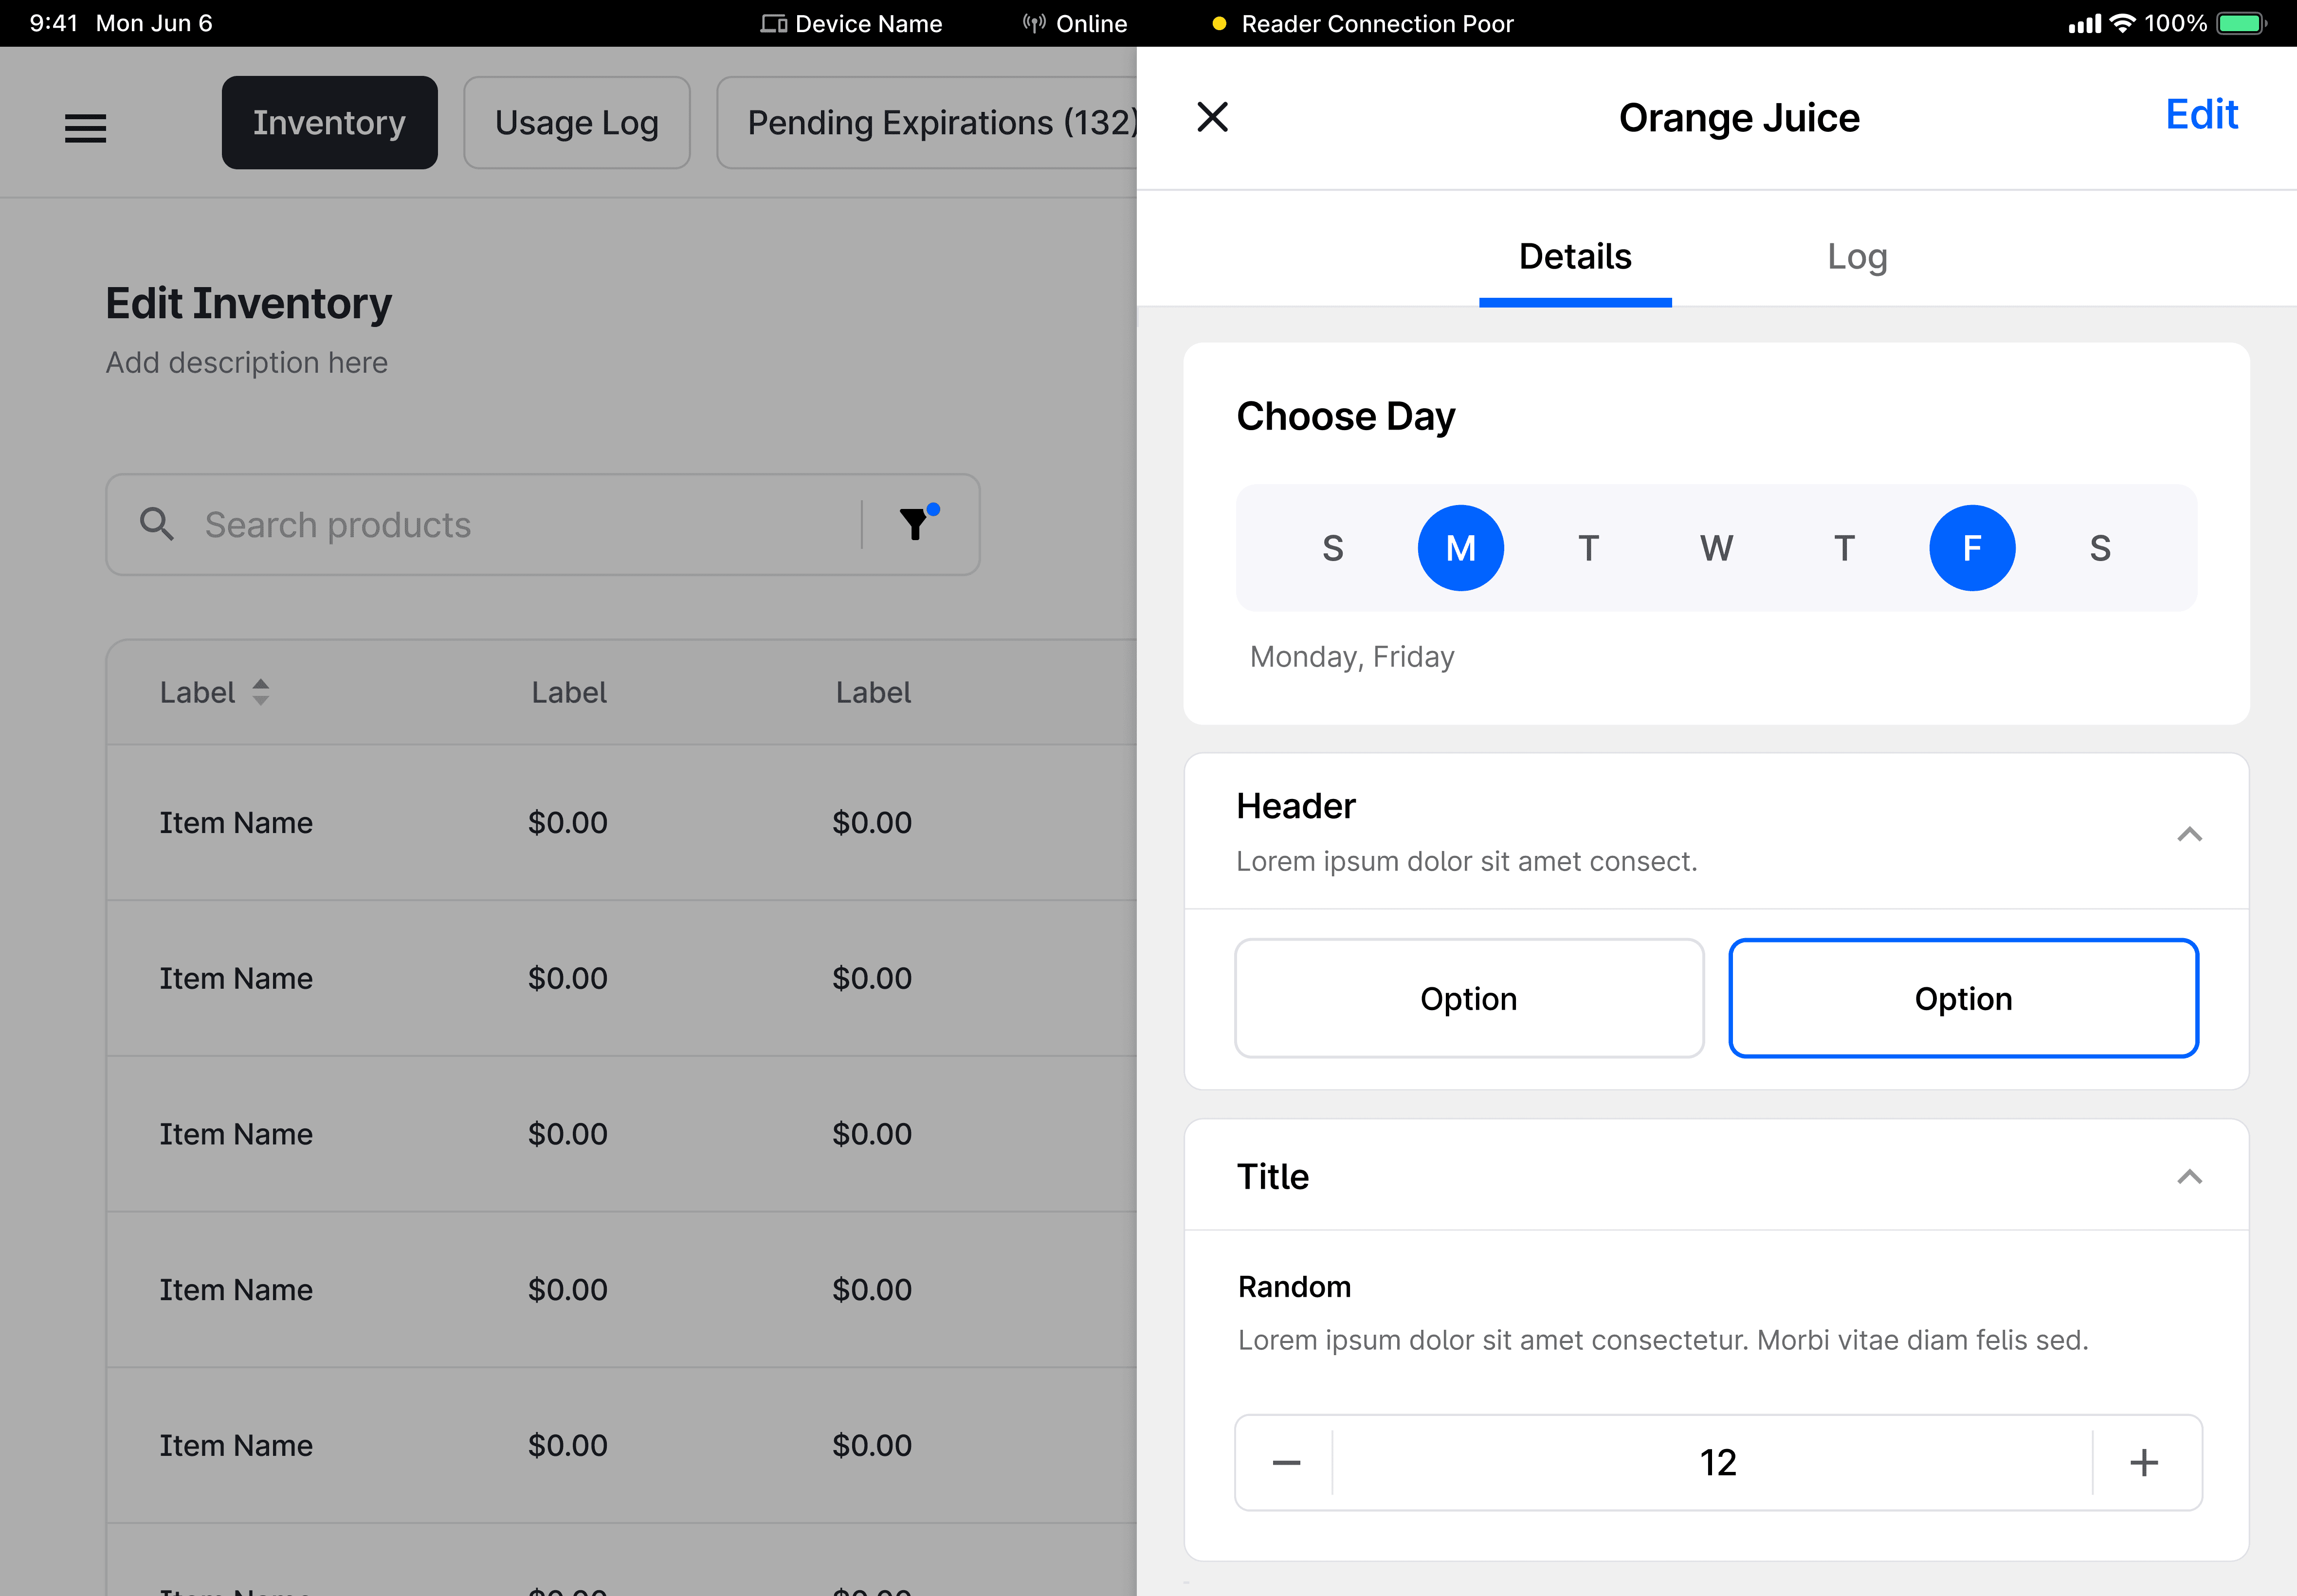The image size is (2297, 1596).
Task: Deselect Friday in the day picker
Action: (x=1971, y=548)
